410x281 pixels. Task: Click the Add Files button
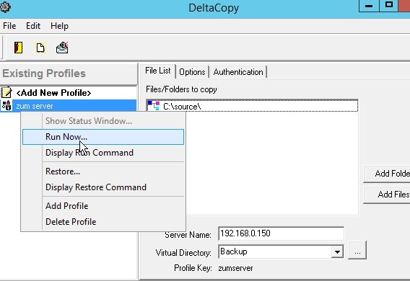click(x=387, y=195)
